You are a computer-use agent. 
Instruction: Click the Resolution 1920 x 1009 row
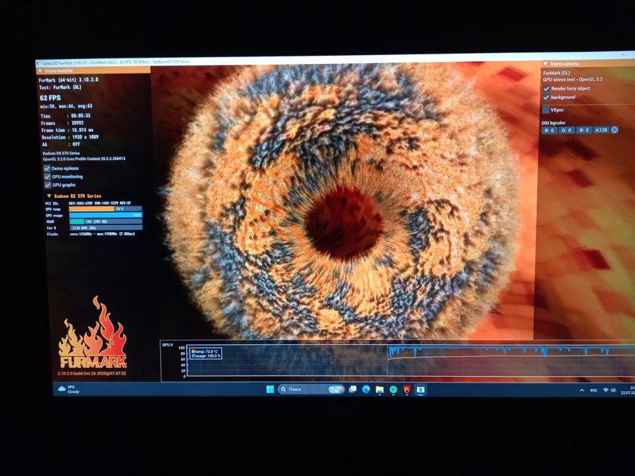pyautogui.click(x=70, y=137)
